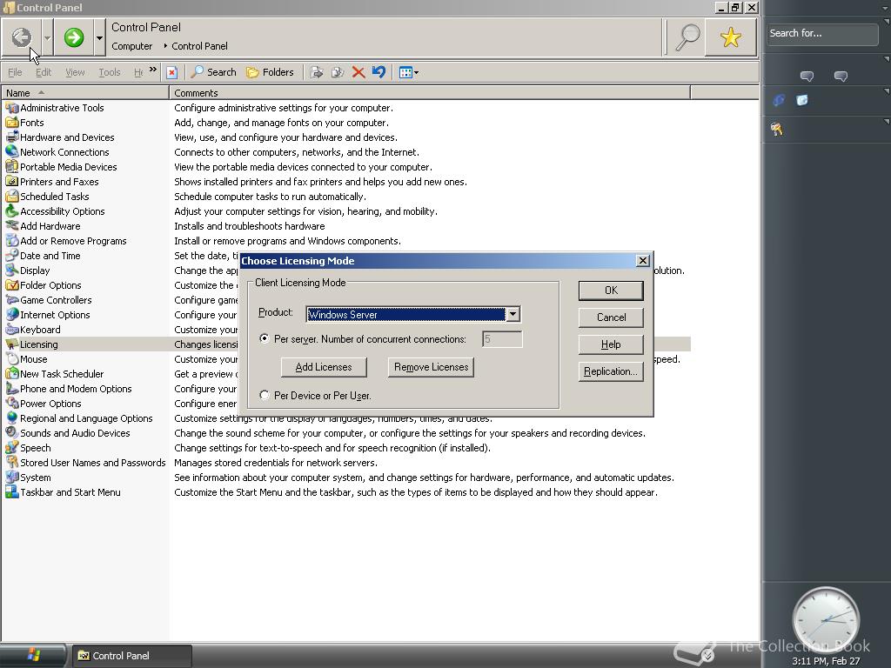891x668 pixels.
Task: Select the Game Controllers icon
Action: (x=12, y=299)
